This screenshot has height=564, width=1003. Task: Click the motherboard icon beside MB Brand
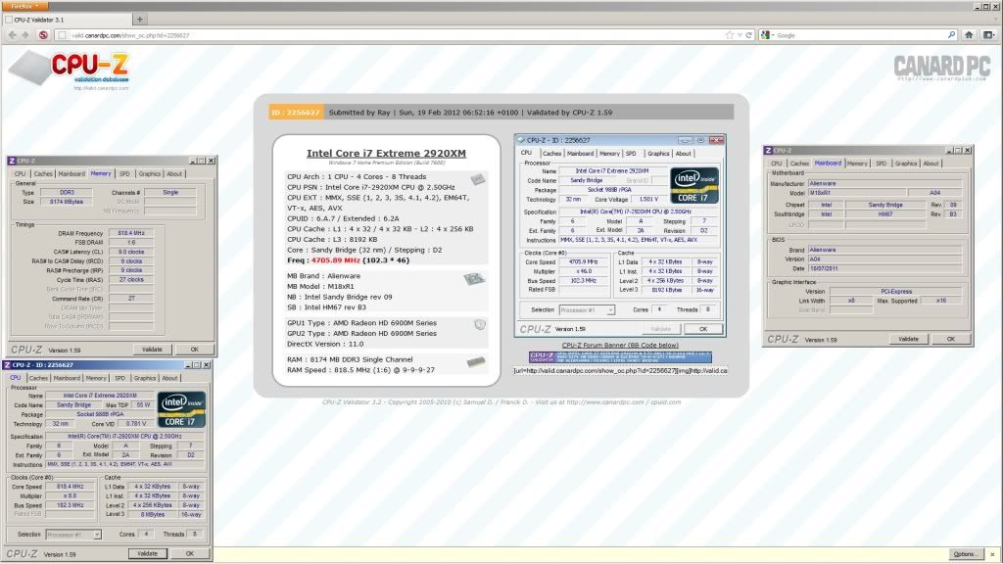click(x=474, y=279)
